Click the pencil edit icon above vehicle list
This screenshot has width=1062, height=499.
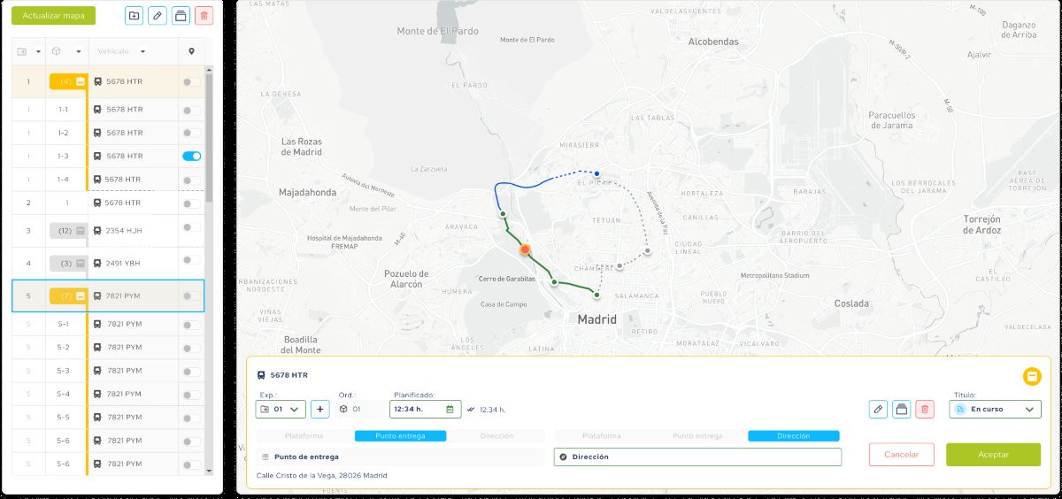click(x=158, y=15)
